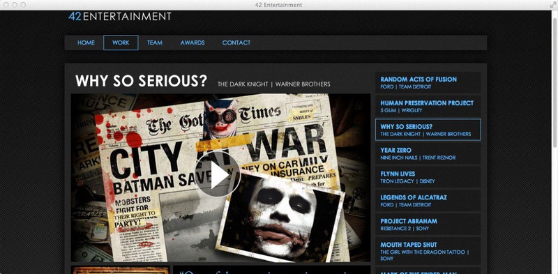Image resolution: width=558 pixels, height=274 pixels.
Task: Click the Joker face photo in video
Action: [x=281, y=217]
